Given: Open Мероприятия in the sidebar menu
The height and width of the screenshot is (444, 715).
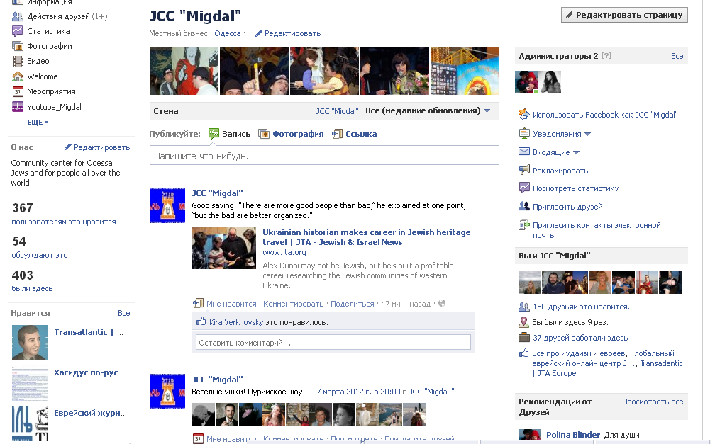Looking at the screenshot, I should (x=51, y=91).
